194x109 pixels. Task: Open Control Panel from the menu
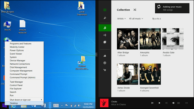[x=24, y=85]
